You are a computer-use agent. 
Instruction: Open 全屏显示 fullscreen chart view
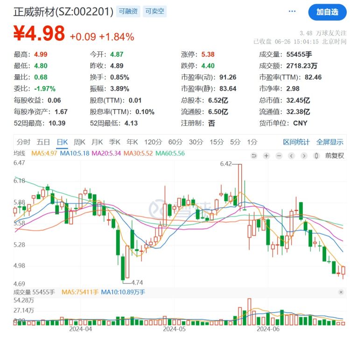329,142
